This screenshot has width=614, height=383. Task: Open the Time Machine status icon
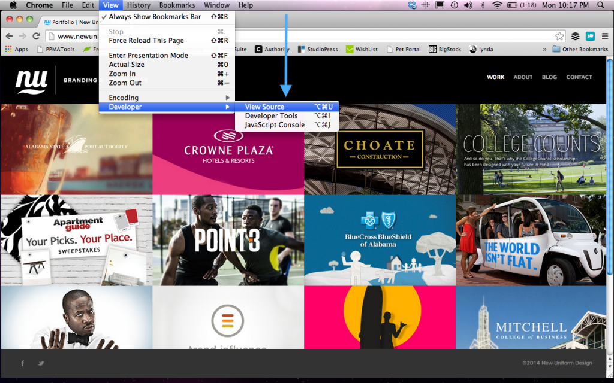[455, 5]
